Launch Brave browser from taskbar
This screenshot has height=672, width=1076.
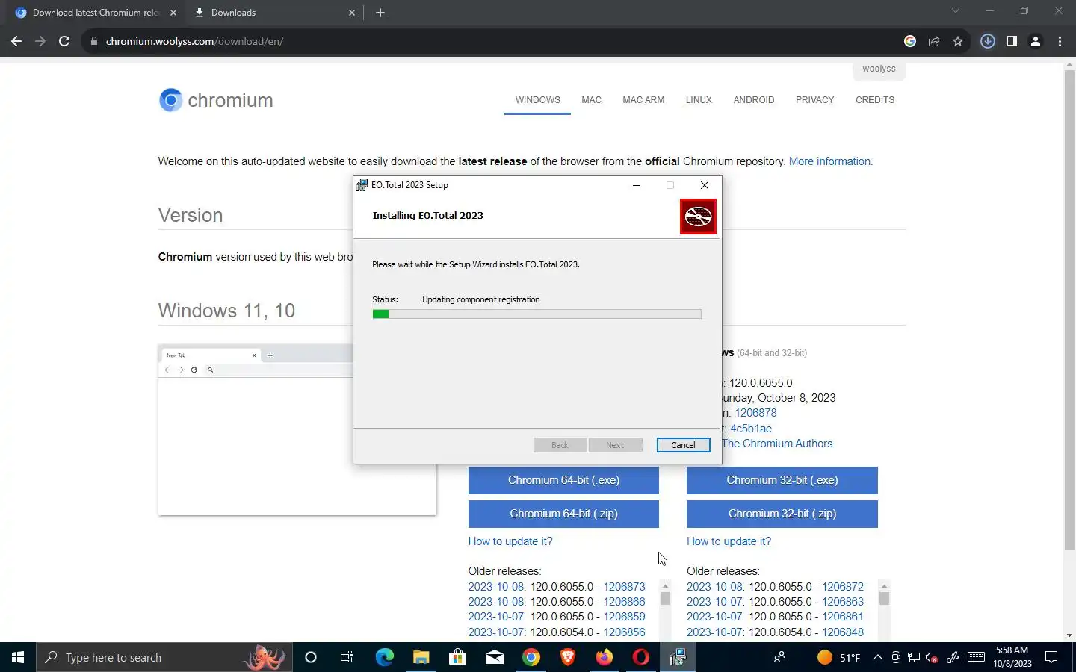(567, 657)
